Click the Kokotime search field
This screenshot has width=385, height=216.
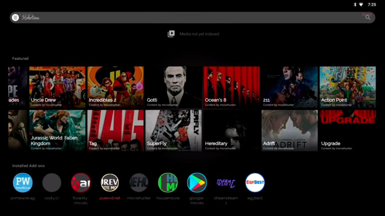pyautogui.click(x=192, y=18)
